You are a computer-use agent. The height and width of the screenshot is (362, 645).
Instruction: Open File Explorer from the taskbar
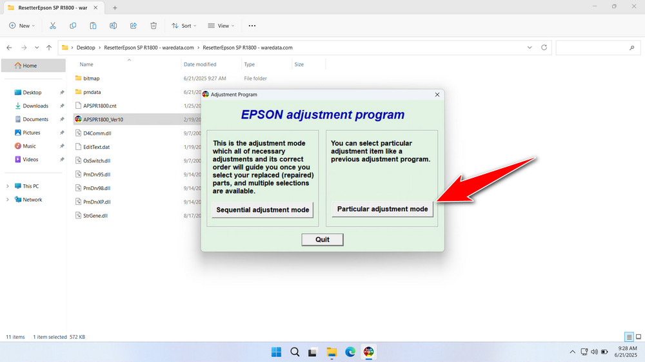pos(332,352)
